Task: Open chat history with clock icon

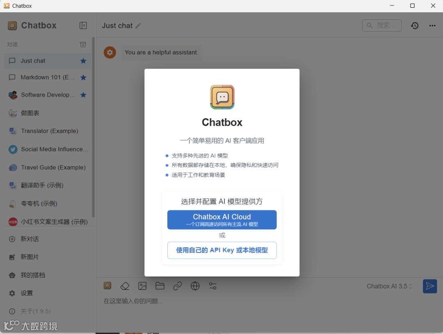Action: tap(415, 25)
